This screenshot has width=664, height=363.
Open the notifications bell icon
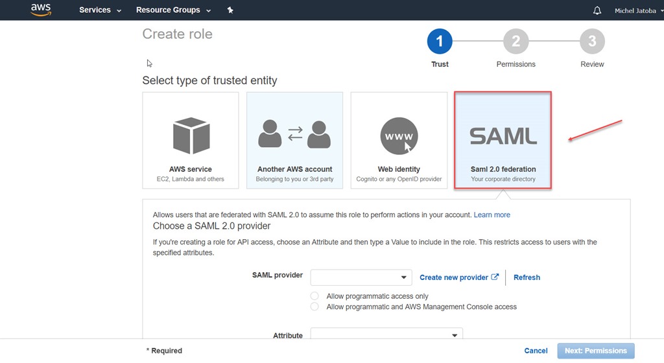click(597, 10)
